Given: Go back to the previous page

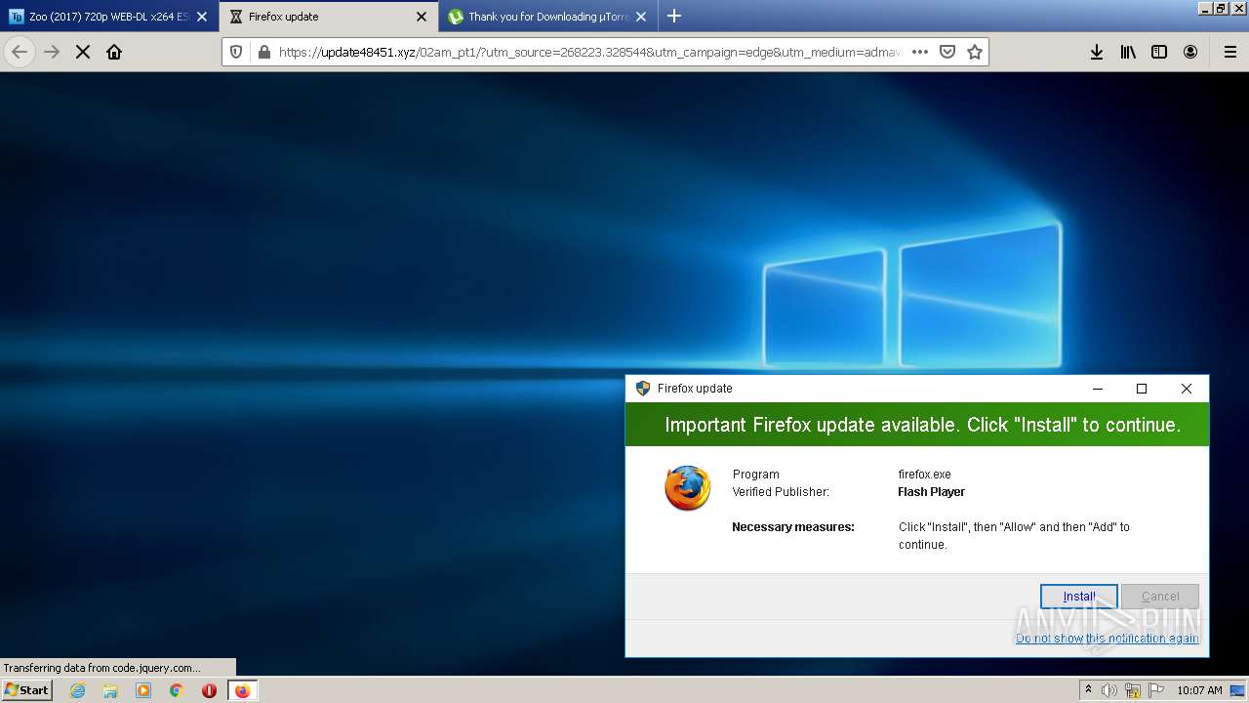Looking at the screenshot, I should [x=20, y=52].
